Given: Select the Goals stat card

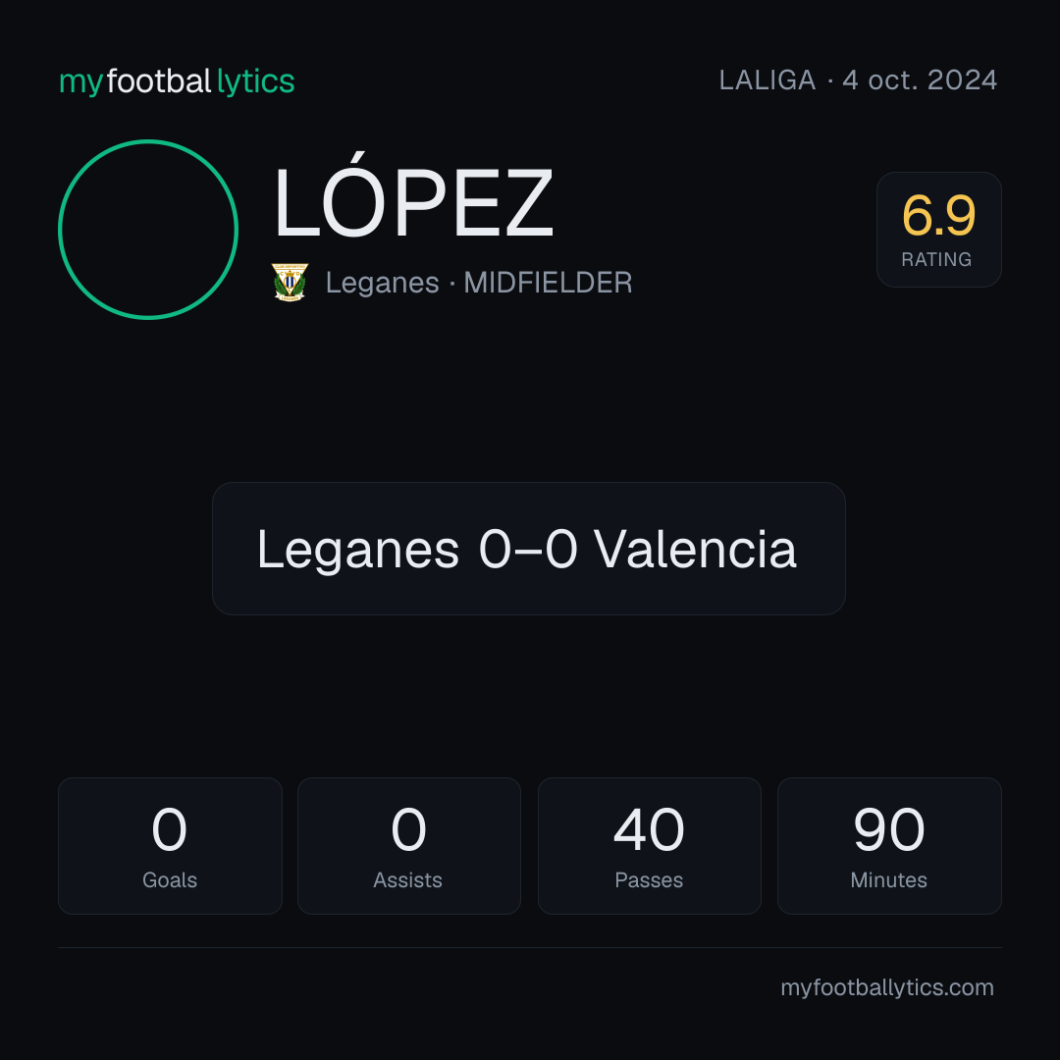Looking at the screenshot, I should pos(170,846).
